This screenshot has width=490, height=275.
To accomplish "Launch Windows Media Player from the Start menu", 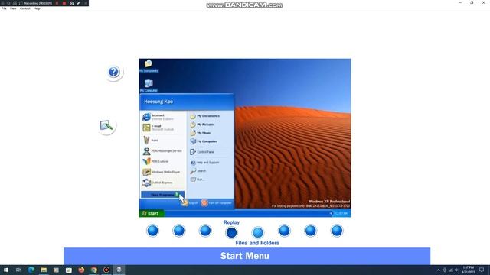I will (162, 172).
